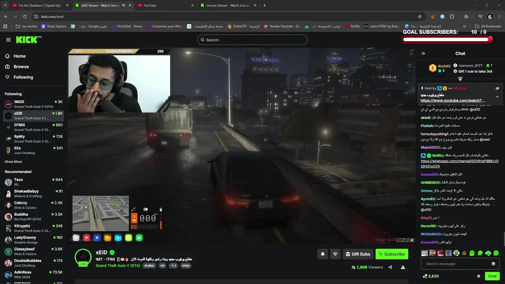This screenshot has height=284, width=505.
Task: Bookmark this page with star icon
Action: click(419, 17)
